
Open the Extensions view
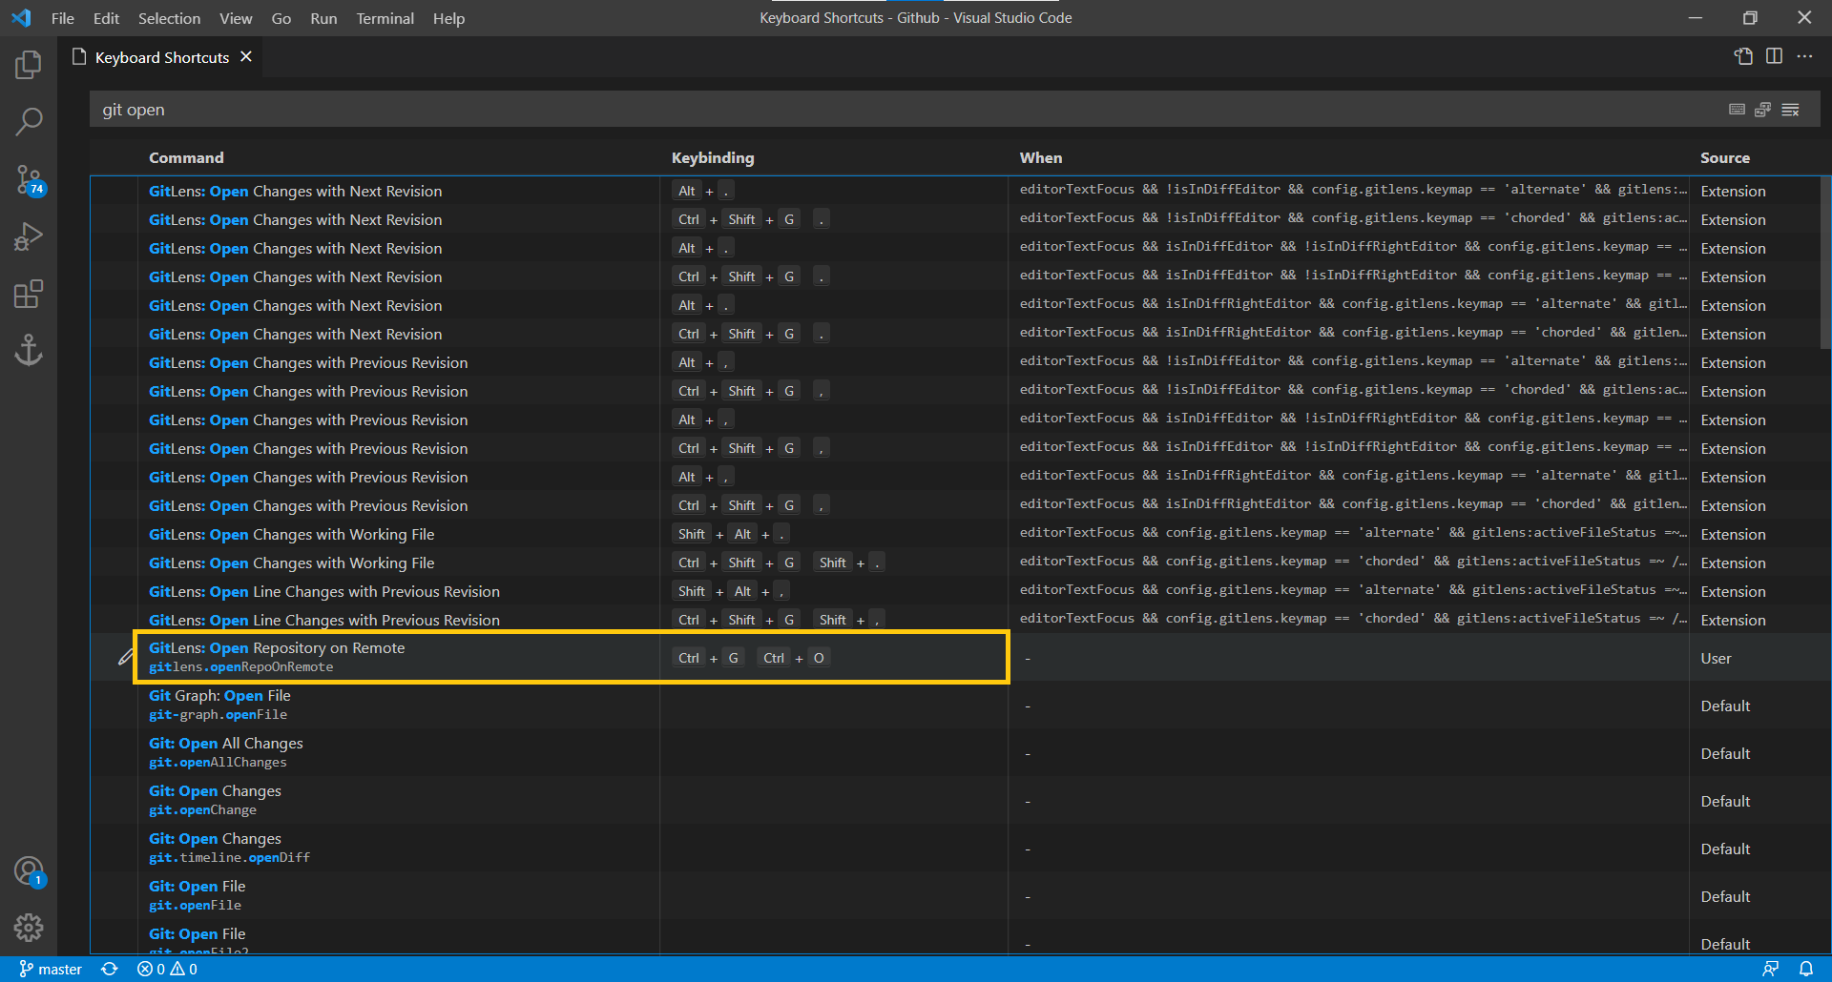point(29,294)
